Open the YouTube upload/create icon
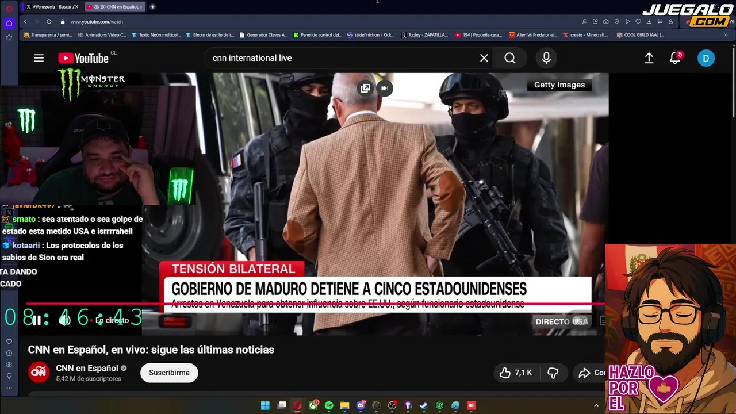 coord(649,58)
